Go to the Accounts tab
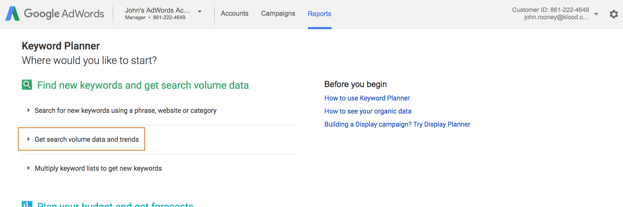This screenshot has width=623, height=207. [x=234, y=13]
